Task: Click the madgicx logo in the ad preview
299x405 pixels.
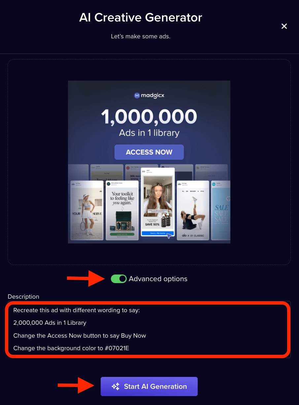Action: 149,95
